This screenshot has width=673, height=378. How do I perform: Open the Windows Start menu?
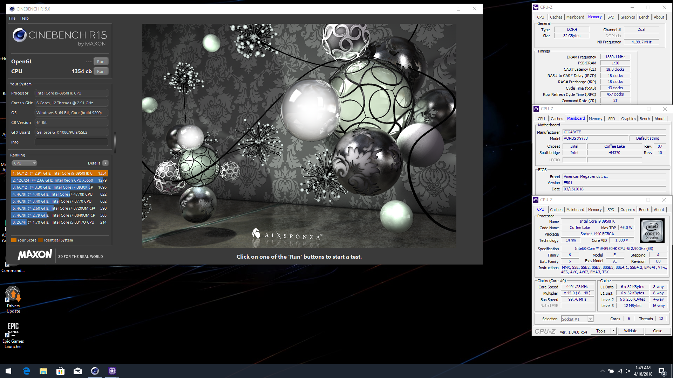tap(8, 371)
